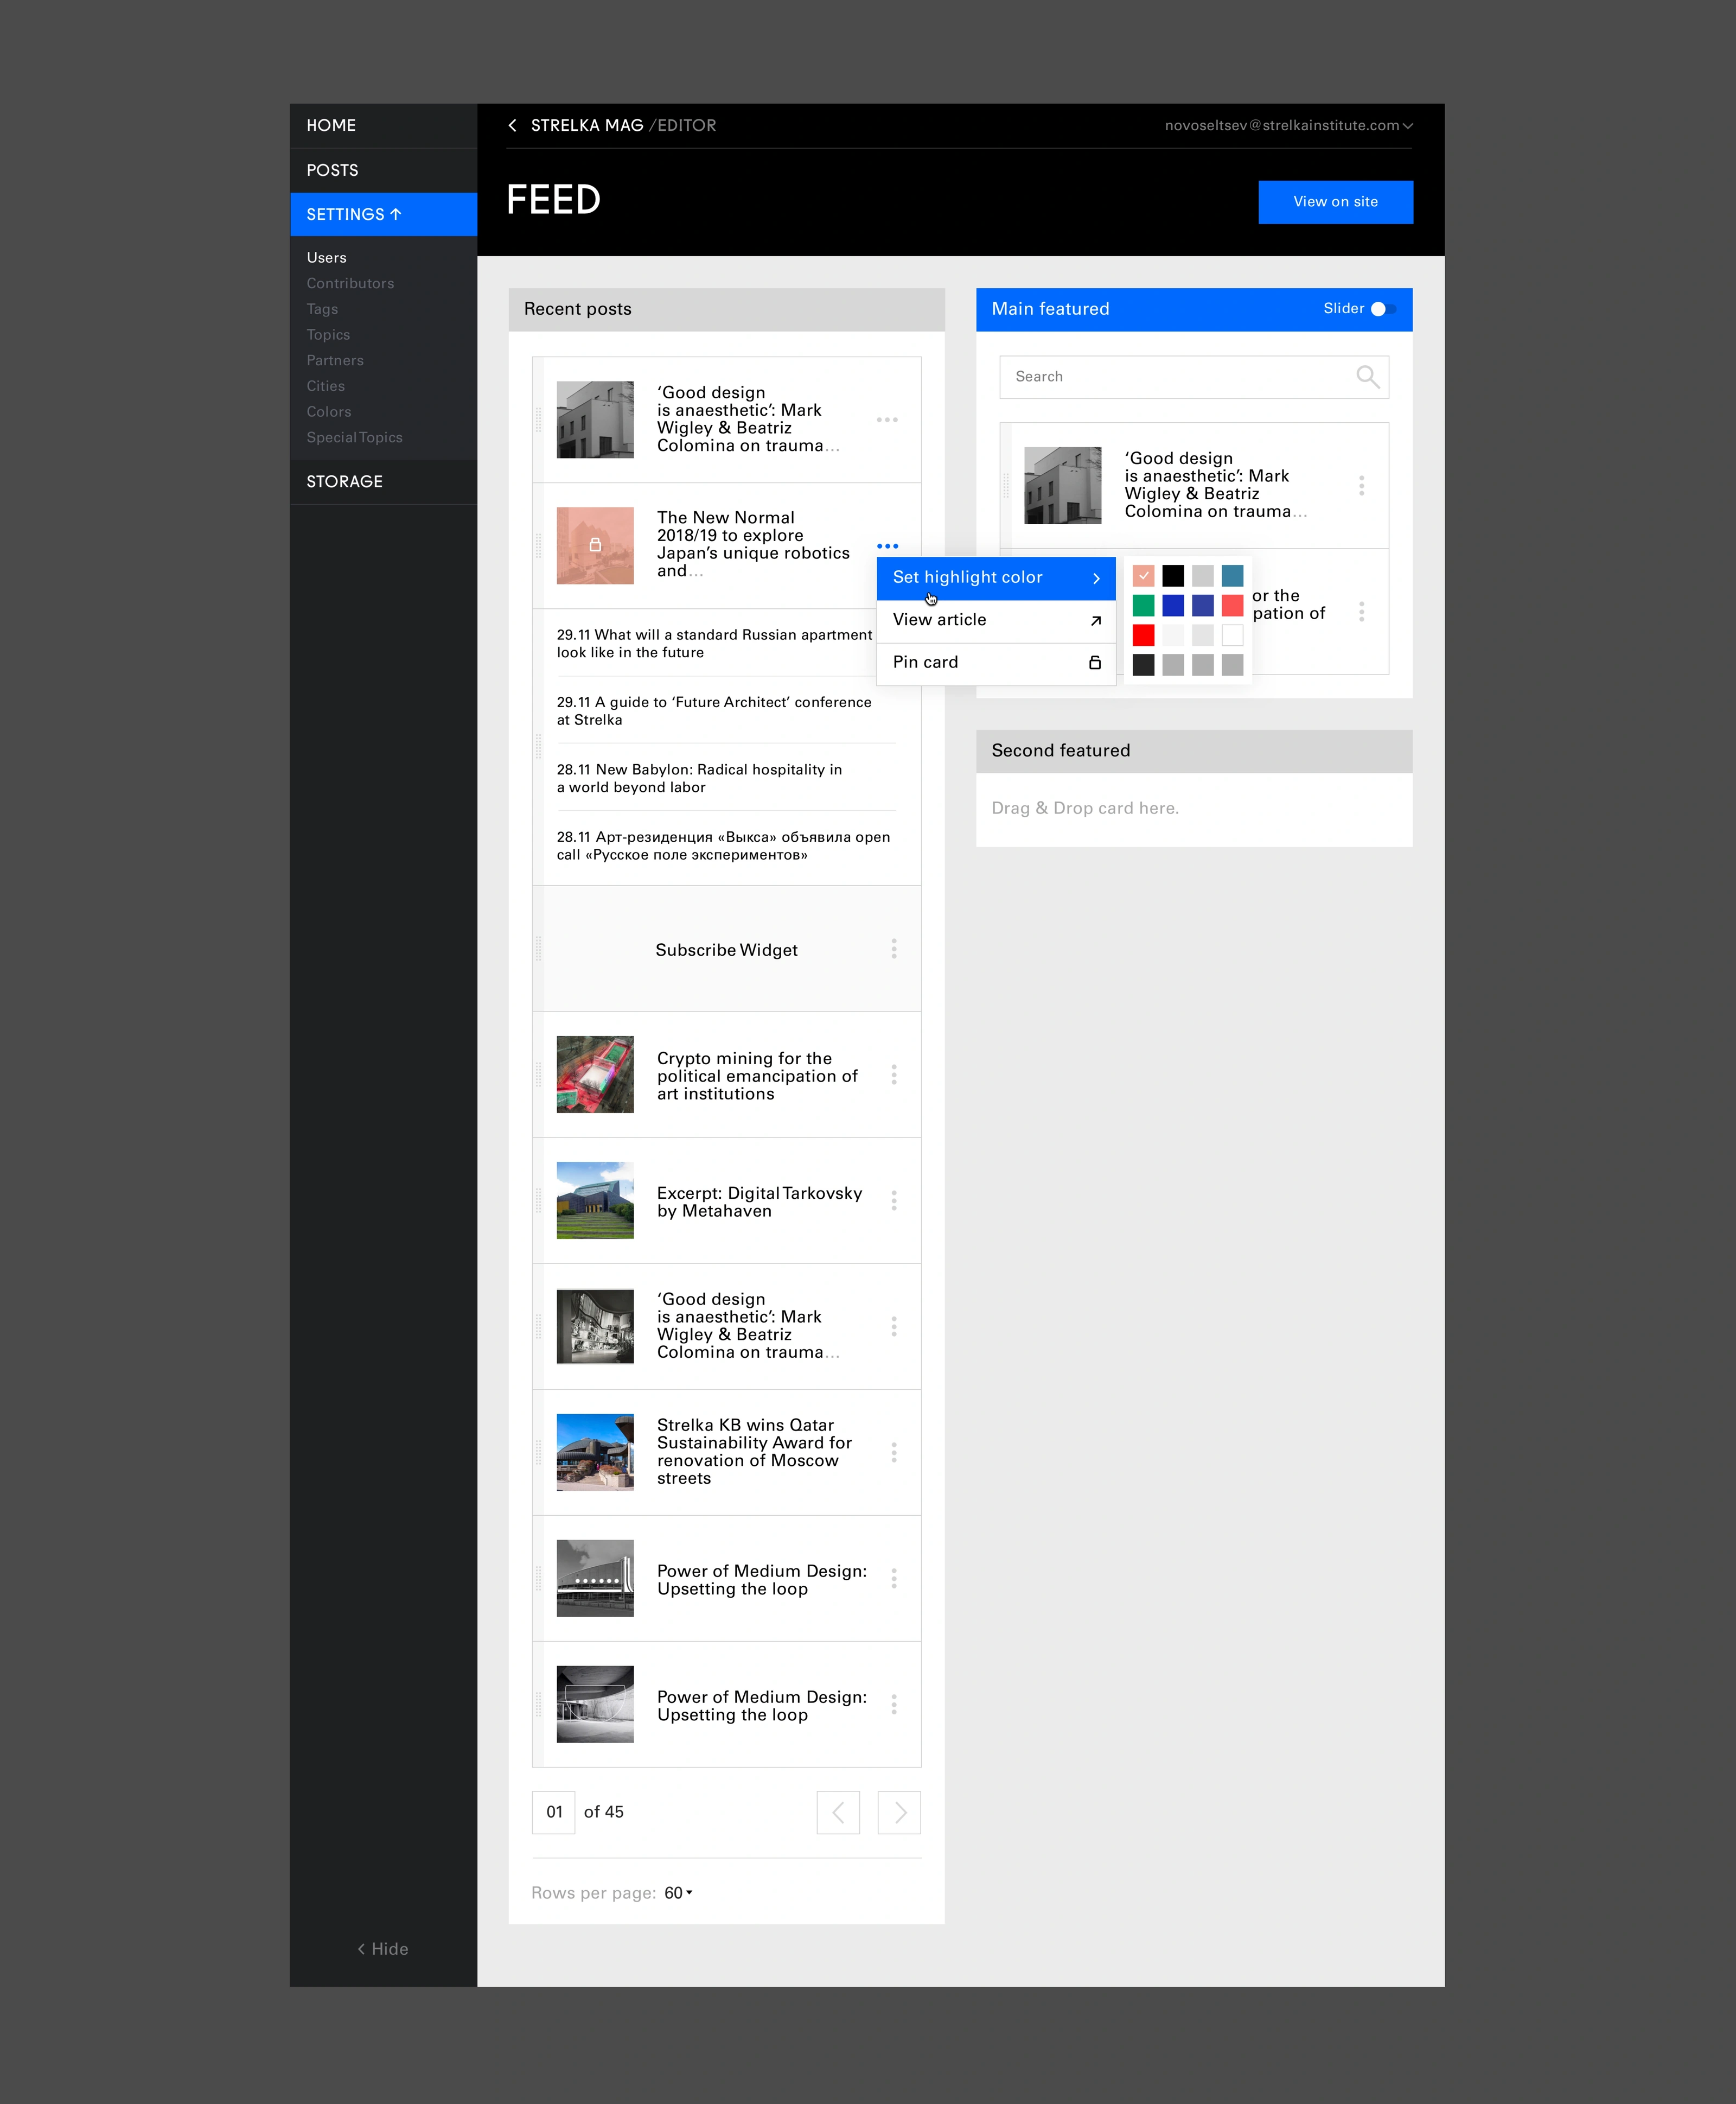Open the three-dot menu for The New Normal card

click(887, 546)
